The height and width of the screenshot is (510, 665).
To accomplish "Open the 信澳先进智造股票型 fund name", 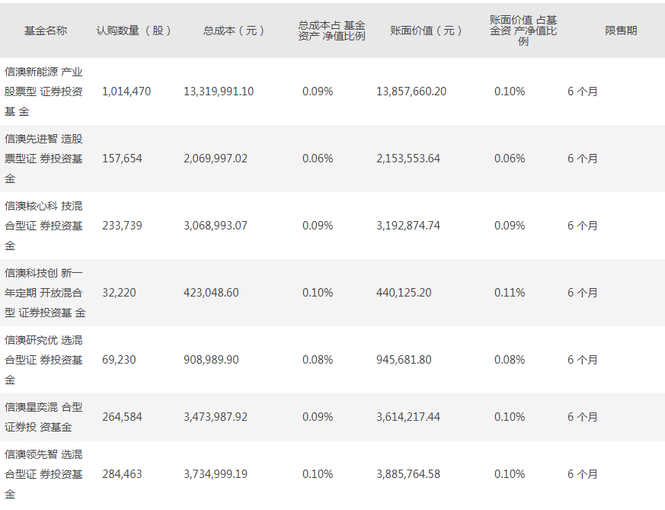I will click(44, 159).
